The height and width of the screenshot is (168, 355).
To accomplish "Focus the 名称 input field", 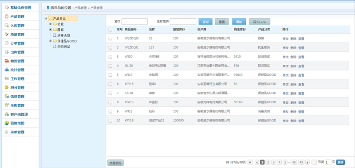I will [x=134, y=21].
